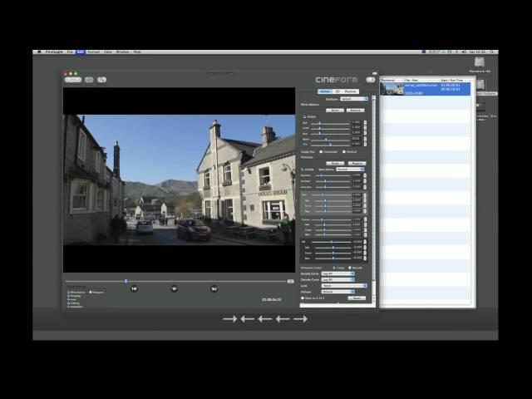Click the pill button right of CineForm logo
The width and height of the screenshot is (532, 399).
[x=370, y=80]
